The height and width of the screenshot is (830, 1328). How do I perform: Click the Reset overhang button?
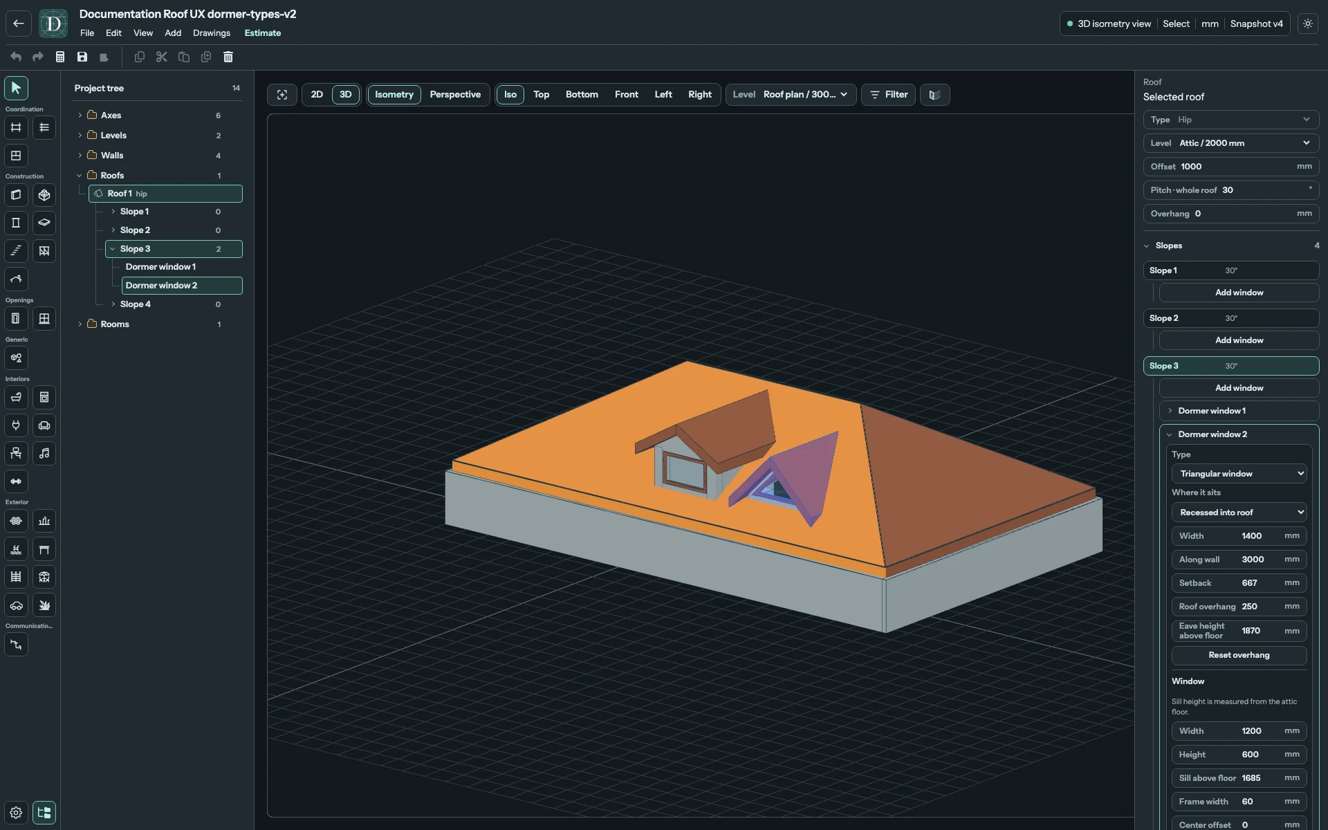click(x=1239, y=655)
